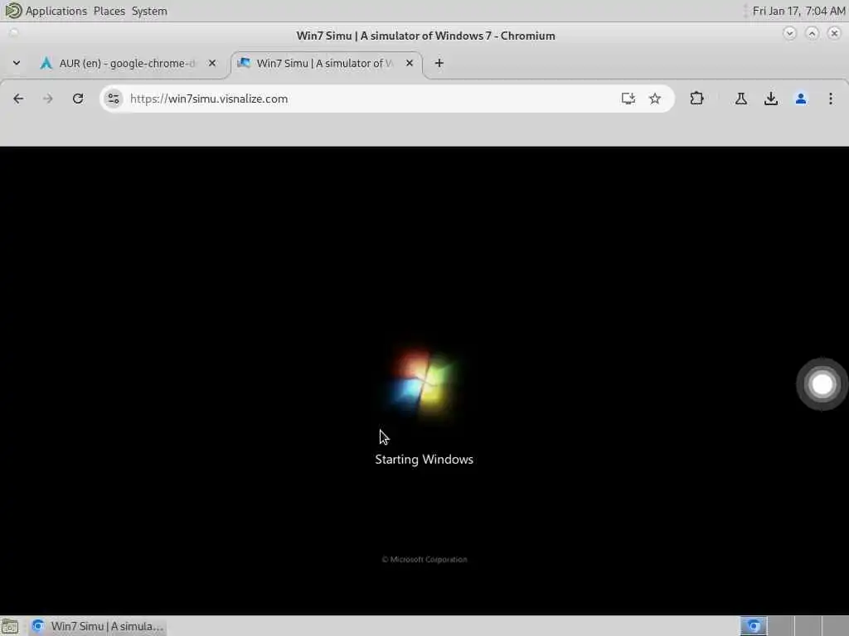Image resolution: width=849 pixels, height=636 pixels.
Task: Switch to the first workspace in pager
Action: [x=753, y=626]
